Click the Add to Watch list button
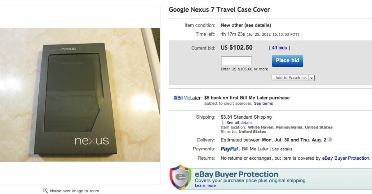 [291, 78]
